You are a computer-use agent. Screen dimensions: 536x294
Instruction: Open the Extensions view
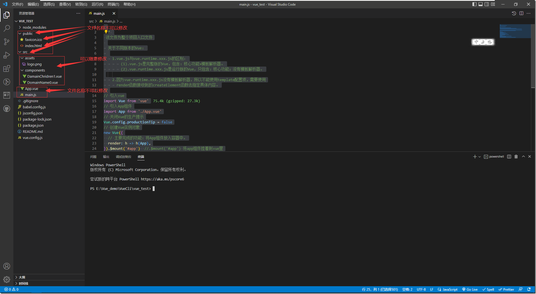point(7,68)
